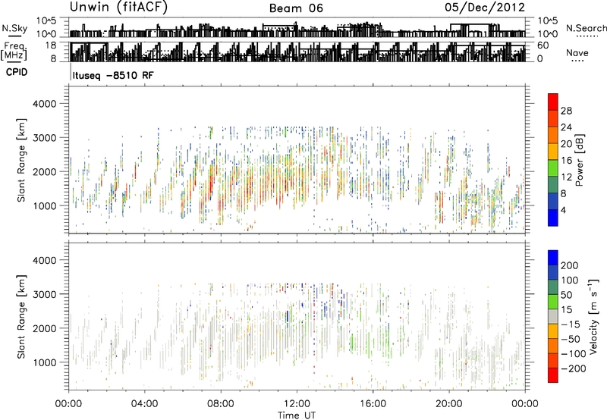Click the '18' frequency axis tick label

pos(51,45)
